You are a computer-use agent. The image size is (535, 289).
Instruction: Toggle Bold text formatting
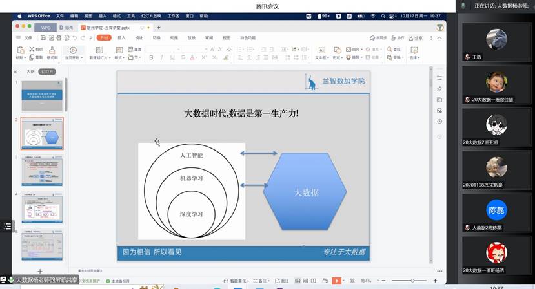(151, 57)
